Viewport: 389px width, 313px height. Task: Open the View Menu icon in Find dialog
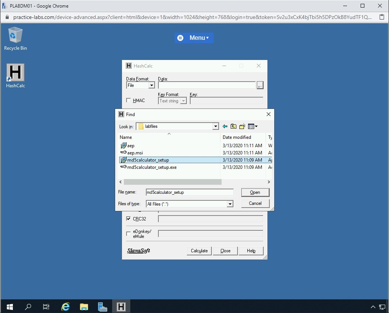pos(252,126)
